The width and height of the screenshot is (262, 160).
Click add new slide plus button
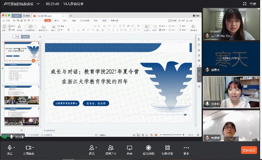point(21,130)
